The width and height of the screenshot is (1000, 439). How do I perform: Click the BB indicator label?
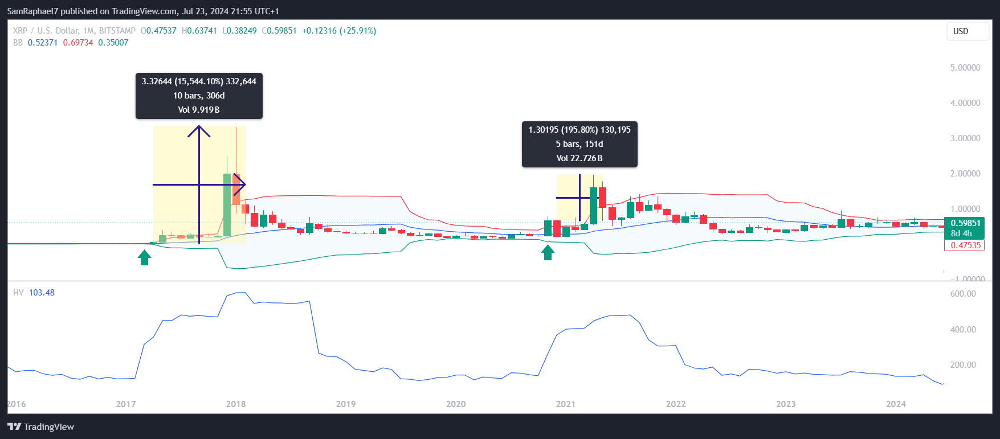pyautogui.click(x=18, y=43)
